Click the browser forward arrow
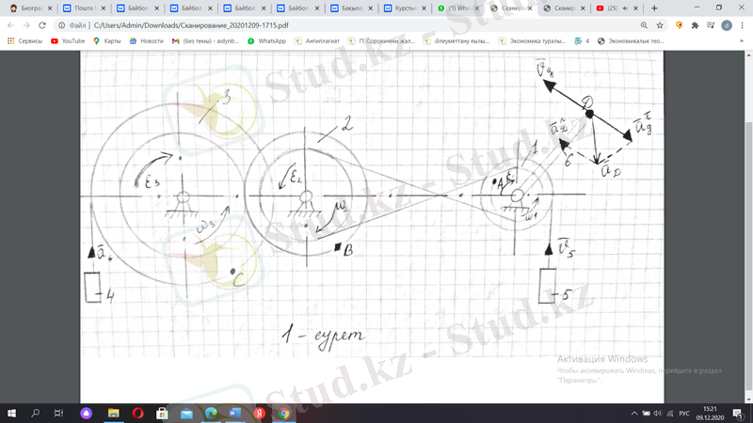The height and width of the screenshot is (423, 753). click(x=26, y=25)
